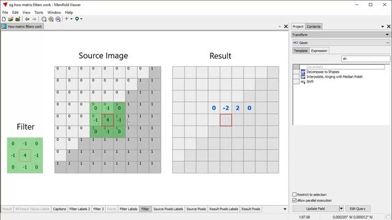
Task: Click the Filter Labels layer tab
Action: pos(129,209)
